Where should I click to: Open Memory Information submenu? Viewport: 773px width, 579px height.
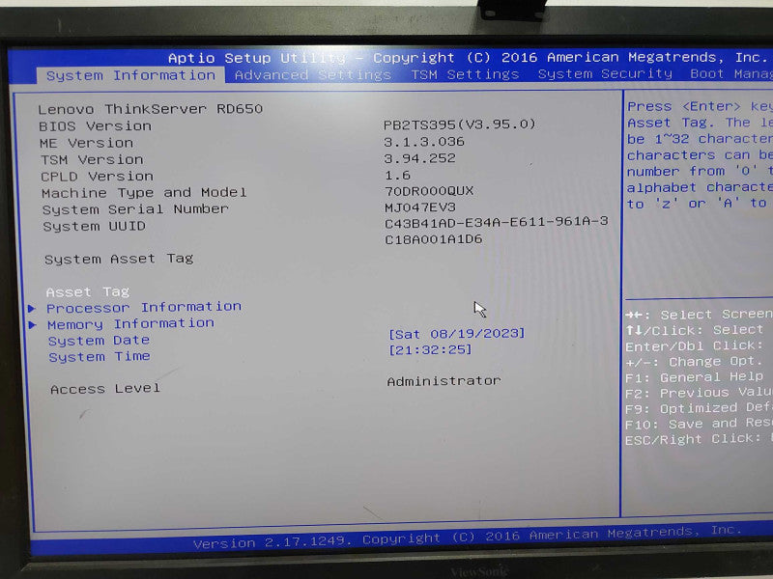point(130,324)
